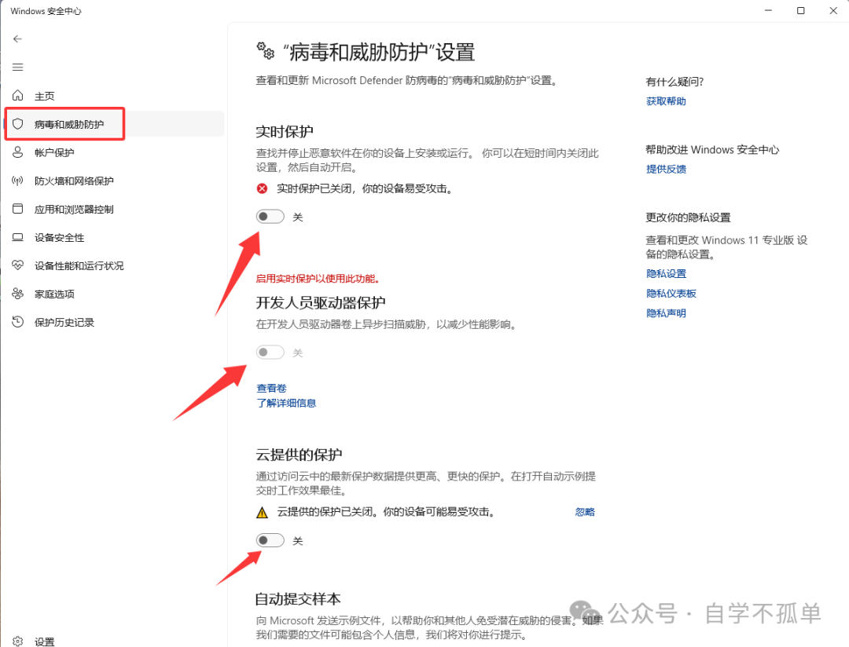849x647 pixels.
Task: Click the person icon for 帐户保护
Action: click(x=18, y=152)
